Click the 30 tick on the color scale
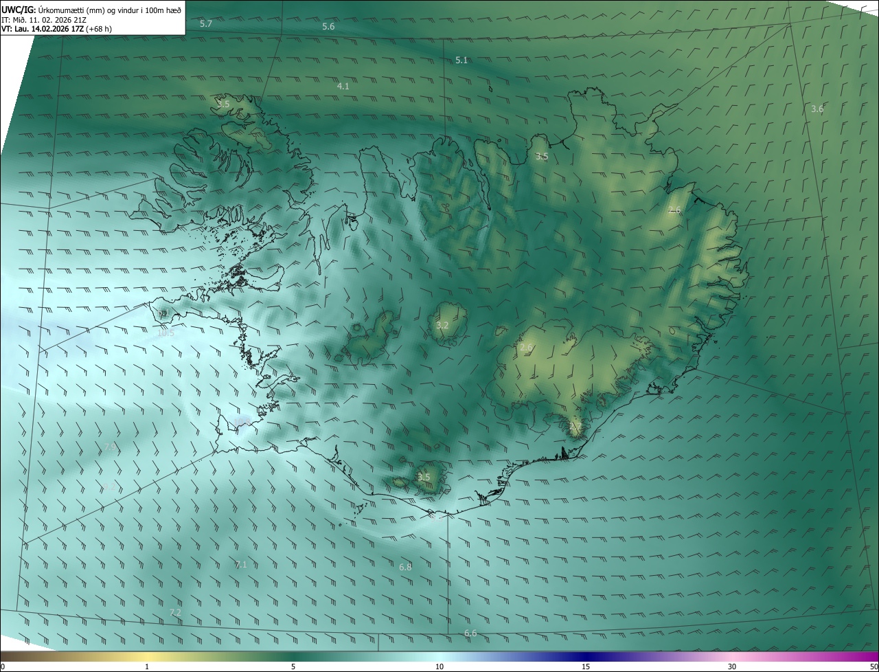879x672 pixels. tap(732, 667)
